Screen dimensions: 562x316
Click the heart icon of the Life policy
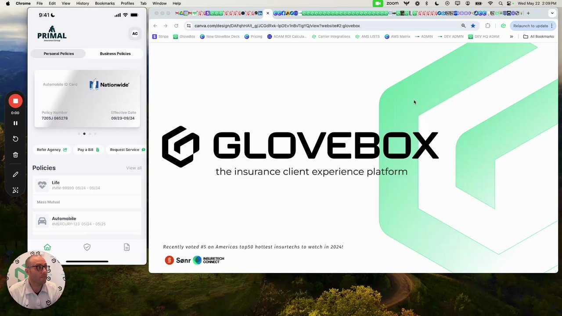click(42, 185)
